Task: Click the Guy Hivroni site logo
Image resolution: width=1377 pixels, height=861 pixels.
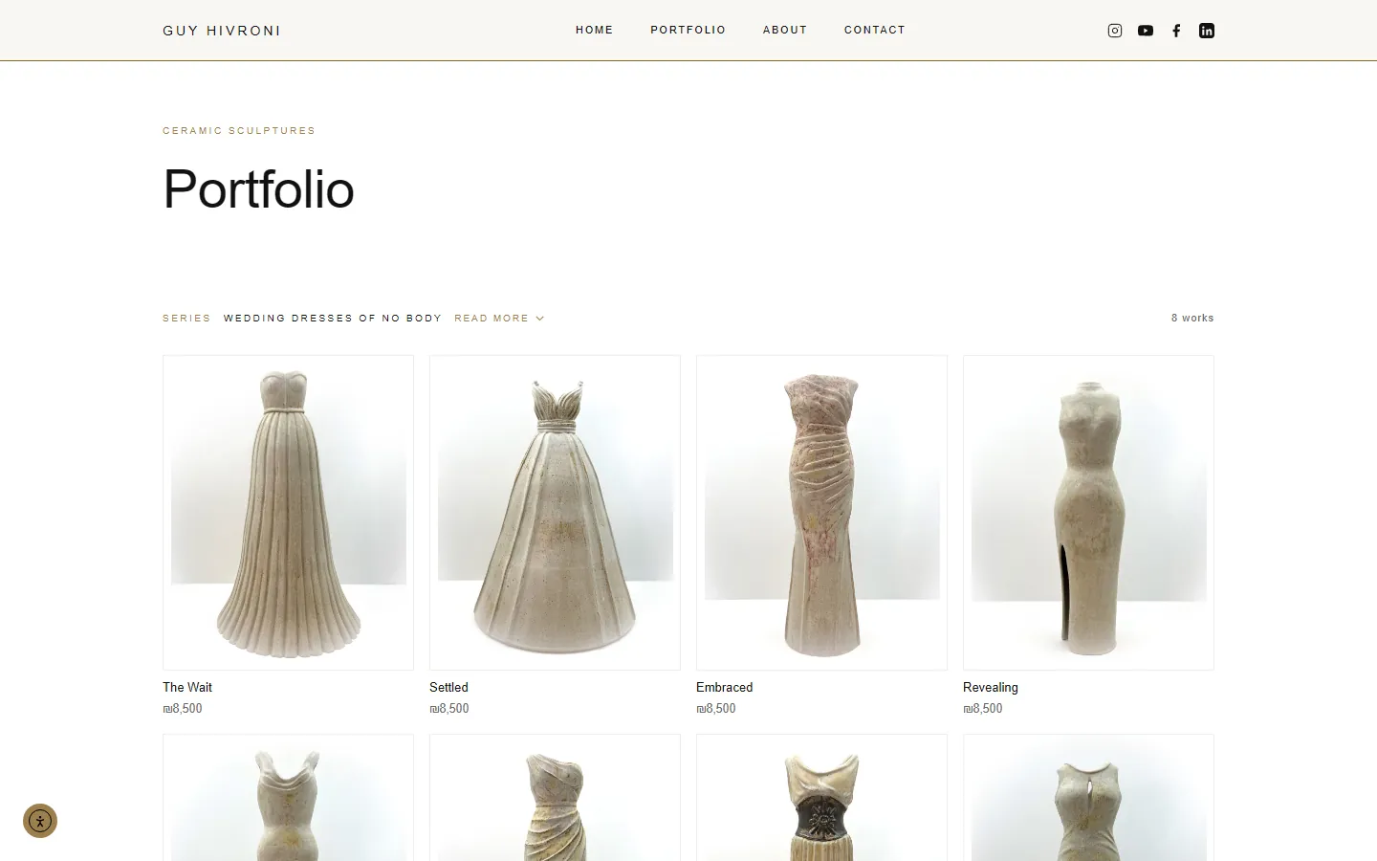Action: coord(222,31)
